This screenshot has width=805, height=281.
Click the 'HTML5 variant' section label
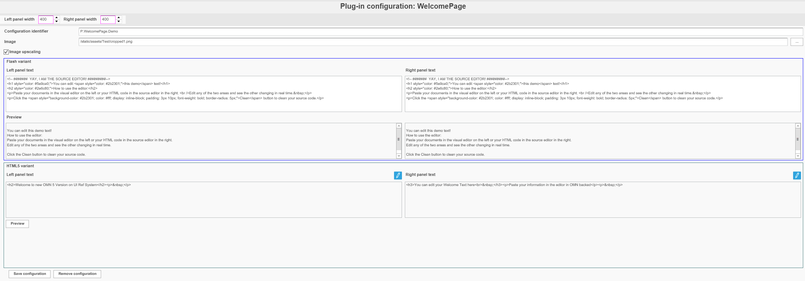pyautogui.click(x=20, y=166)
